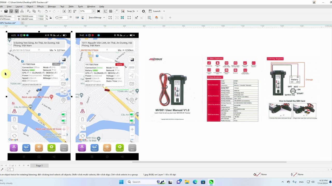Click the rotation angle input field
The image size is (332, 186).
click(x=63, y=18)
